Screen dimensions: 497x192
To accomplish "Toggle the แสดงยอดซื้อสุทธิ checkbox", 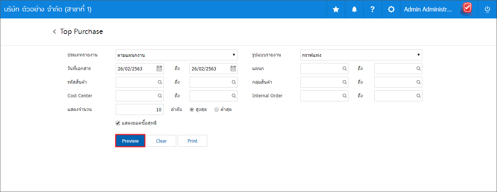I will point(118,123).
